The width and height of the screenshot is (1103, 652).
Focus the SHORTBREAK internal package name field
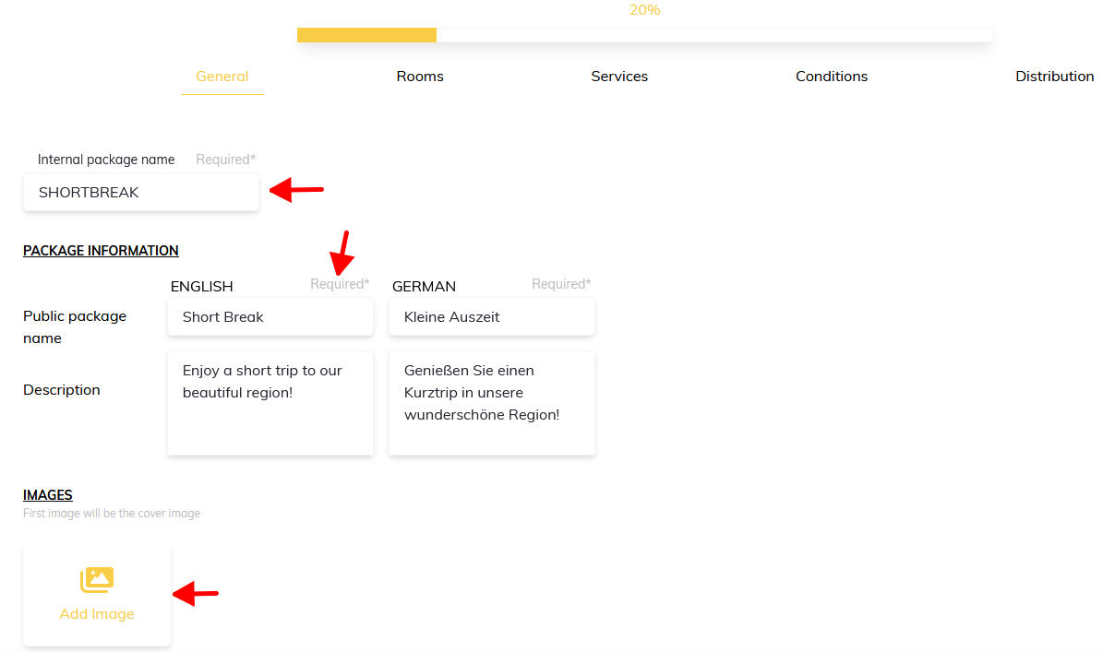point(141,193)
